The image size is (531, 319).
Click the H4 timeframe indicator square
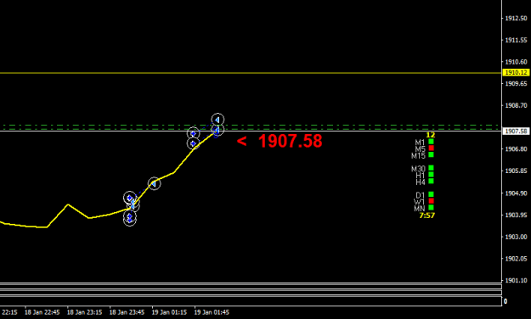click(x=431, y=181)
